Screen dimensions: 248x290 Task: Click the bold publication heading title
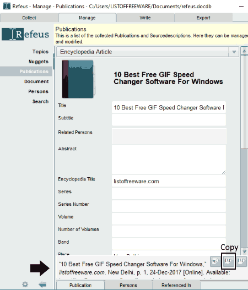tap(168, 78)
